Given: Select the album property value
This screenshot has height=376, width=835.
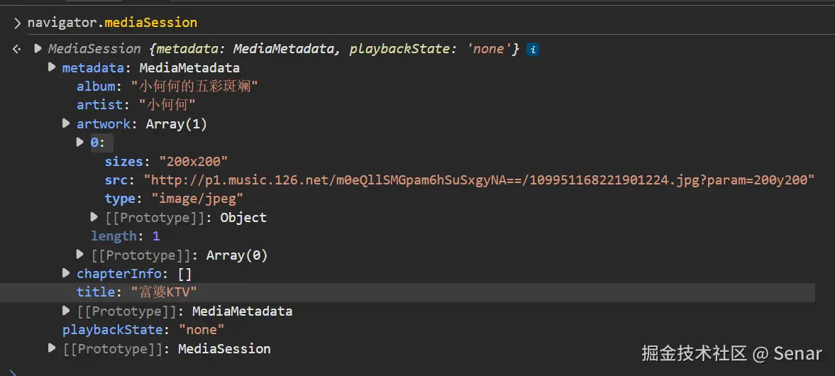Looking at the screenshot, I should coord(194,87).
